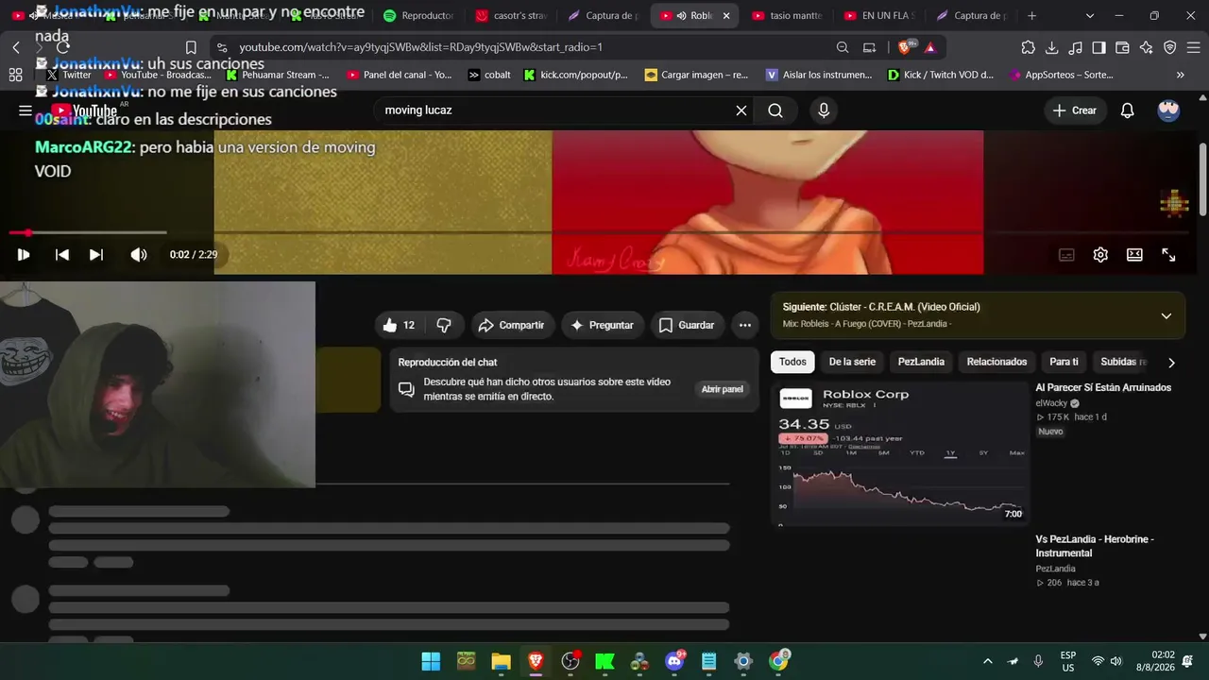Click Abrir panel for chat replay
1209x680 pixels.
tap(723, 389)
